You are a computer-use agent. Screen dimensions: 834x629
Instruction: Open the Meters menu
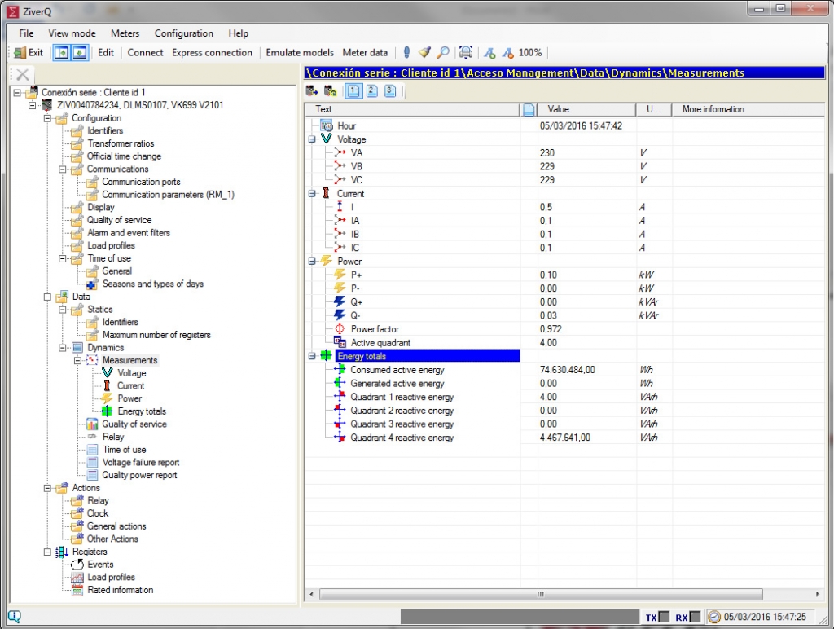[125, 33]
